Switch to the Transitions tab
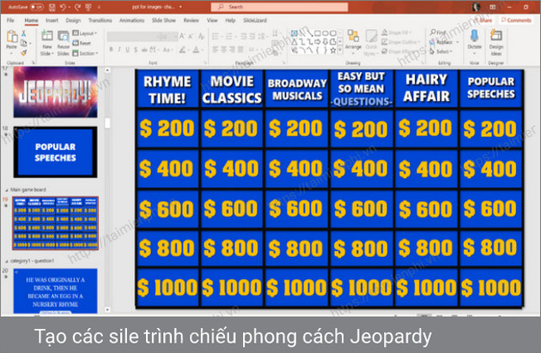This screenshot has width=541, height=353. pyautogui.click(x=100, y=21)
